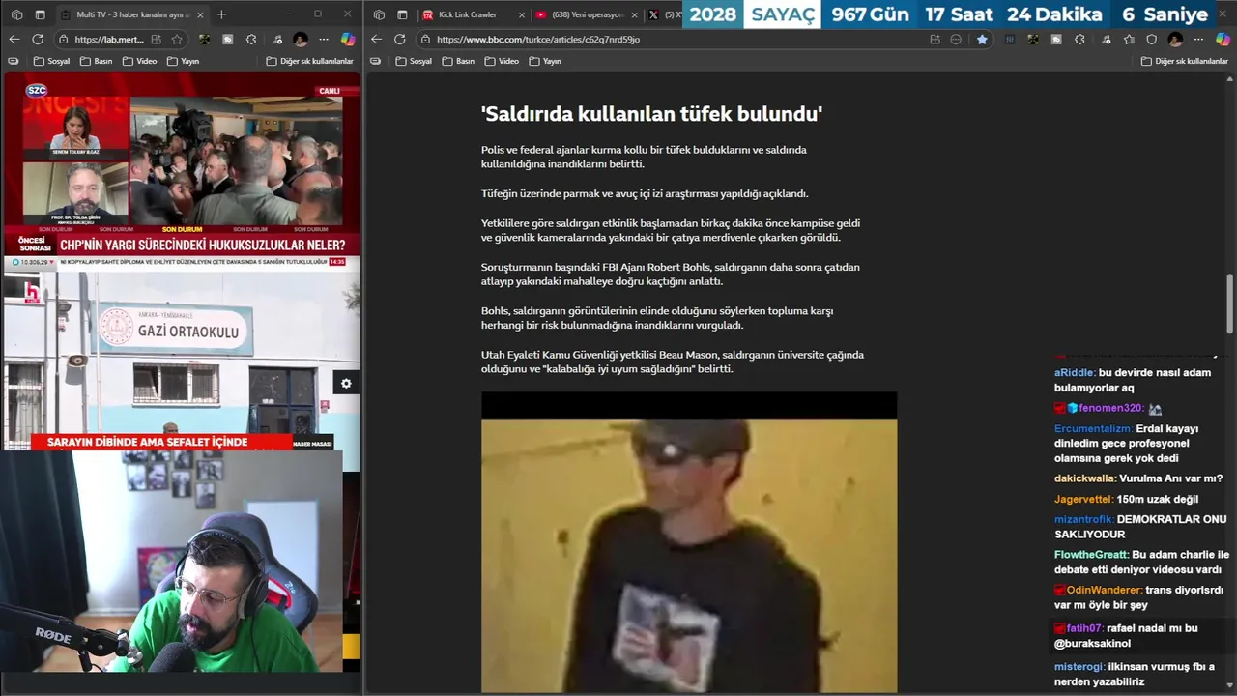Open Video bookmarks folder in BBC window
1237x696 pixels.
503,61
